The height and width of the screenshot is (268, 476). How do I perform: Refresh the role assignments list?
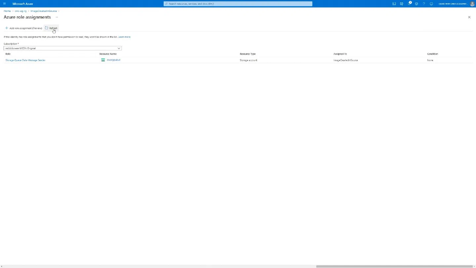[51, 28]
